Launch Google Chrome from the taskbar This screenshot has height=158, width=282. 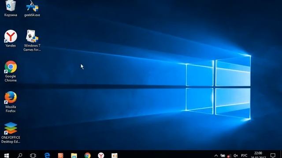88,155
